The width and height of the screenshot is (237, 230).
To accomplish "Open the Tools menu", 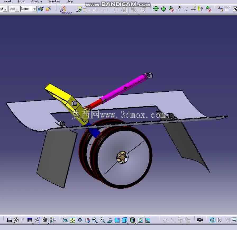I will [x=21, y=1].
